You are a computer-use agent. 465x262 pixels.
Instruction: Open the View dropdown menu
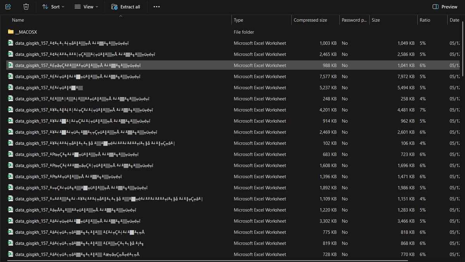[x=86, y=7]
